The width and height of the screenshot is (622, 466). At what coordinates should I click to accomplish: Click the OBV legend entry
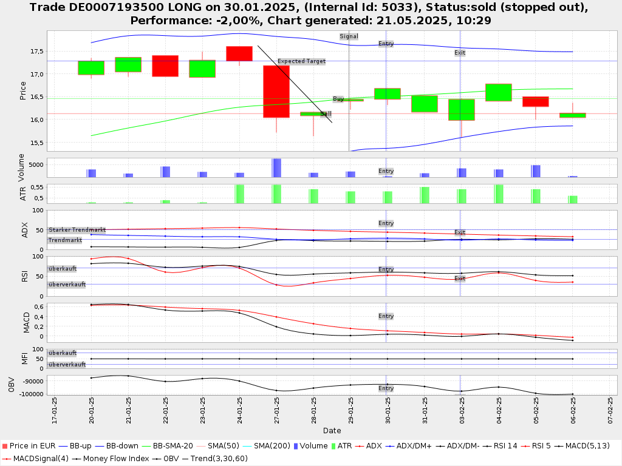click(x=166, y=458)
